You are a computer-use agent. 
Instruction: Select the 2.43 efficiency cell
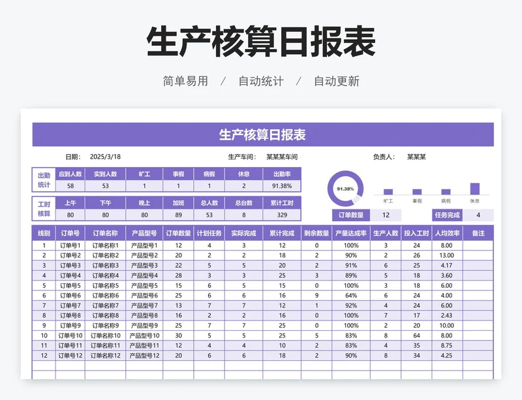point(447,315)
